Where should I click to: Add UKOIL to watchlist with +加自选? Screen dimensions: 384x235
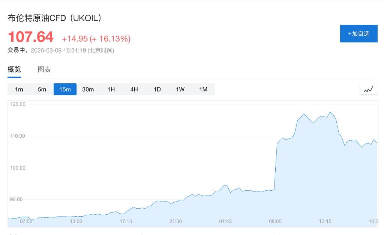pos(358,33)
